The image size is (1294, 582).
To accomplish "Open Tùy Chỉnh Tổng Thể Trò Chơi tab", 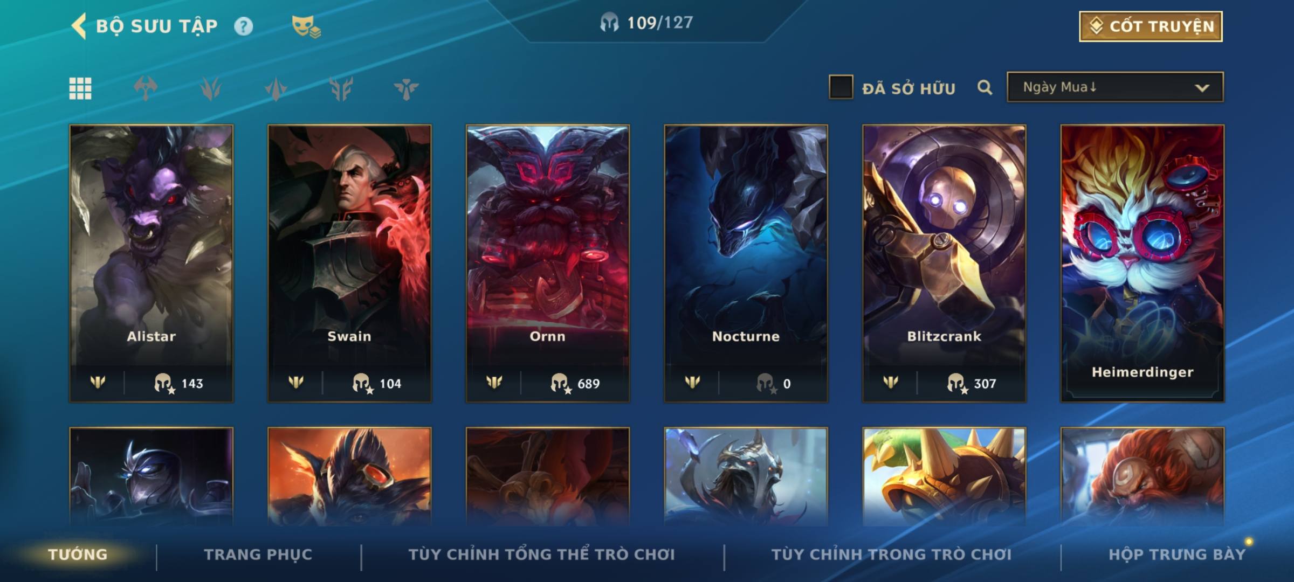I will (542, 555).
